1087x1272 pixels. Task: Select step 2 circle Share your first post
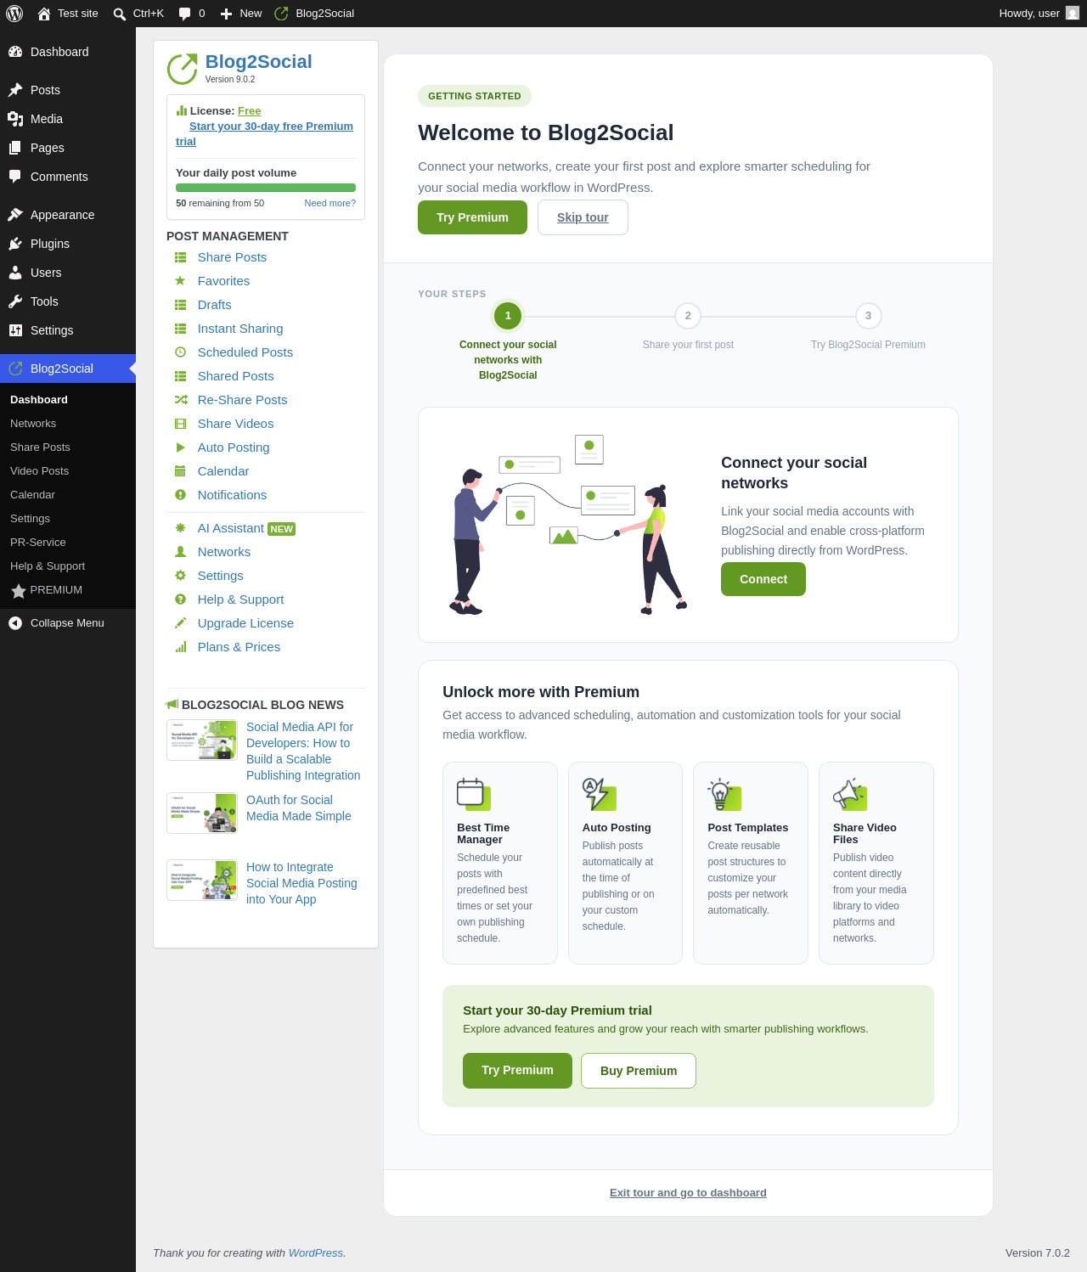tap(688, 316)
